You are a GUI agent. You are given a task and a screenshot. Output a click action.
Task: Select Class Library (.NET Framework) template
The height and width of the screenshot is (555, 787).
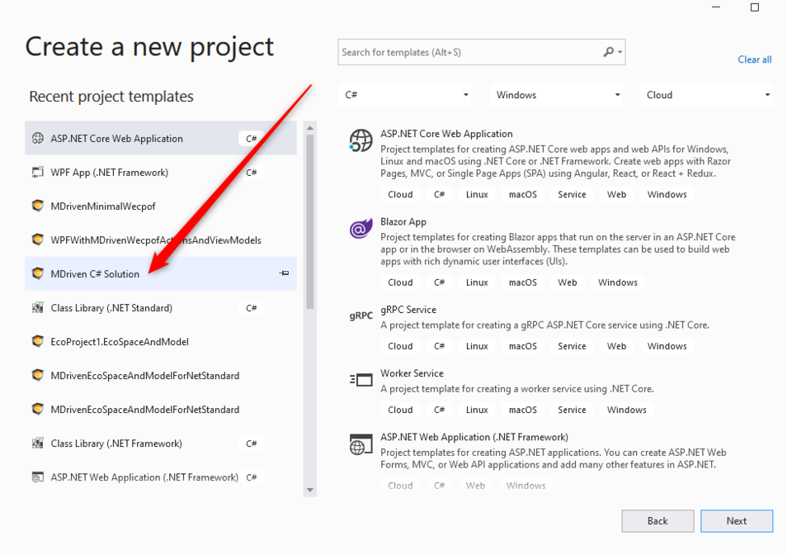pyautogui.click(x=161, y=443)
